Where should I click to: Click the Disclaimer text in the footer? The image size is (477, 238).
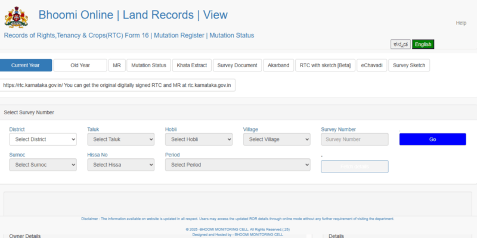pyautogui.click(x=237, y=219)
